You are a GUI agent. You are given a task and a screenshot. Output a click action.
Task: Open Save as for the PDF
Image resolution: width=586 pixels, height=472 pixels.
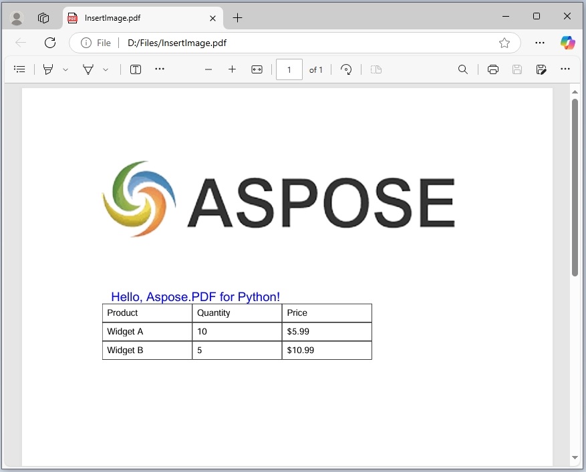coord(541,69)
